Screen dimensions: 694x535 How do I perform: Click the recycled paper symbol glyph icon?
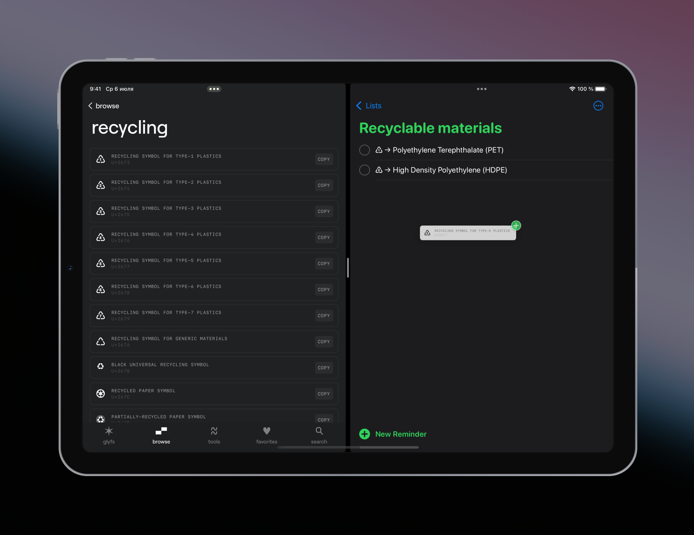[101, 394]
